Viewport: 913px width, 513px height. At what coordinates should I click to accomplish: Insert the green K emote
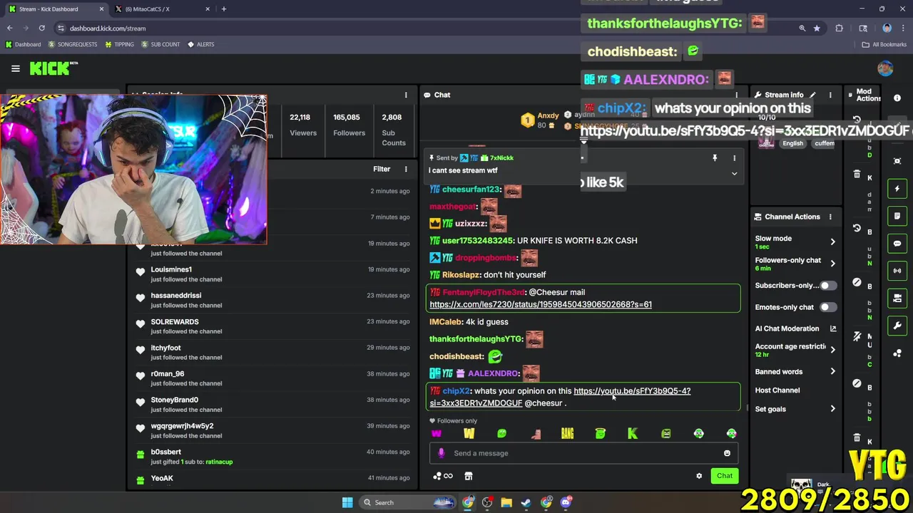tap(633, 433)
